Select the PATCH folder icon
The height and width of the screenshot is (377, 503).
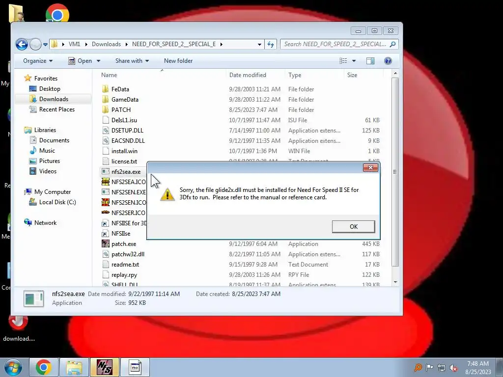(105, 109)
